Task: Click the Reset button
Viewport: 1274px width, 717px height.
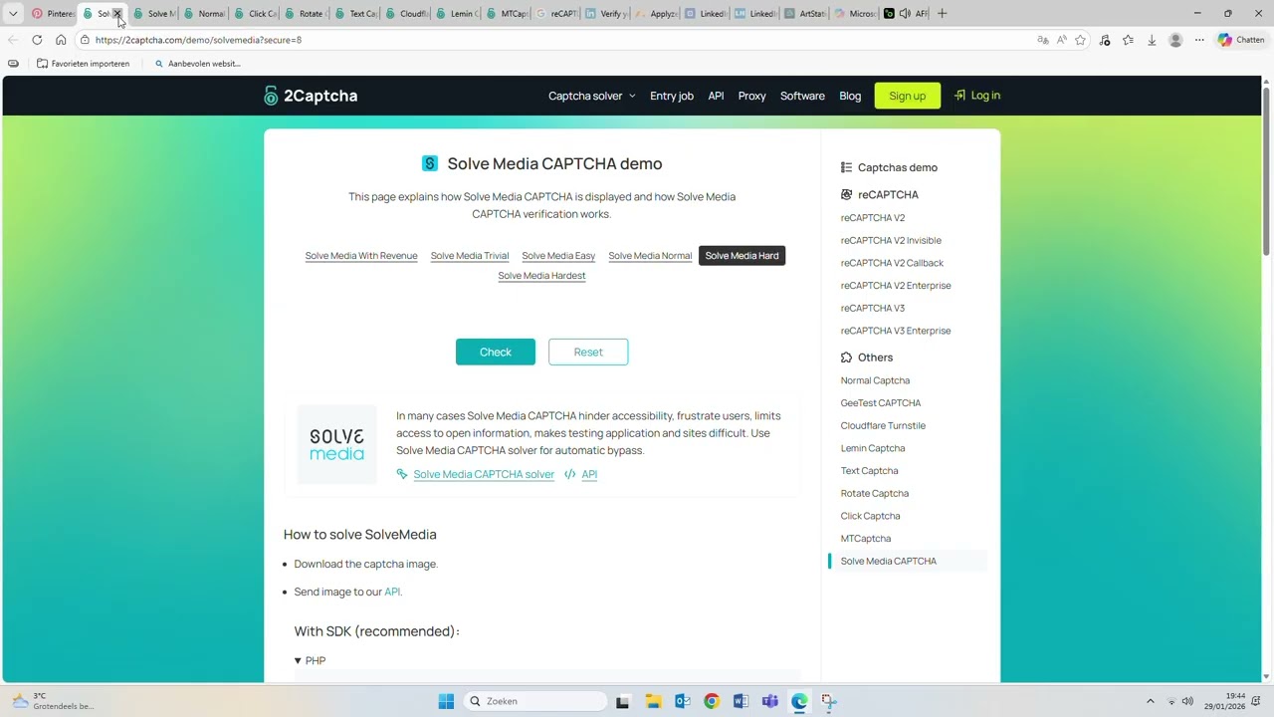Action: [588, 352]
